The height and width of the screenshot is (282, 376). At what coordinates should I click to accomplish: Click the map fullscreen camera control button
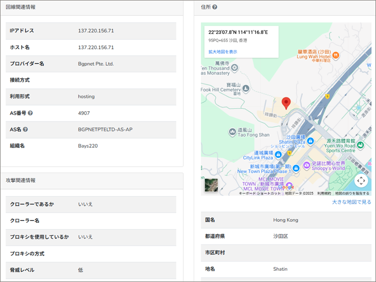point(360,181)
